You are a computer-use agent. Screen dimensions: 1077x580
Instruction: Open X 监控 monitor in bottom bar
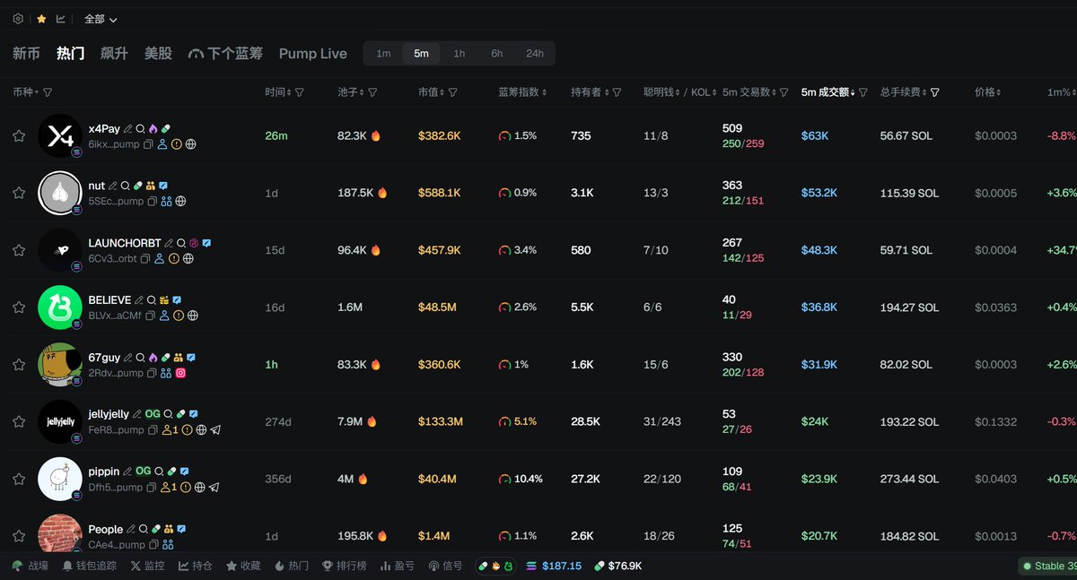148,566
